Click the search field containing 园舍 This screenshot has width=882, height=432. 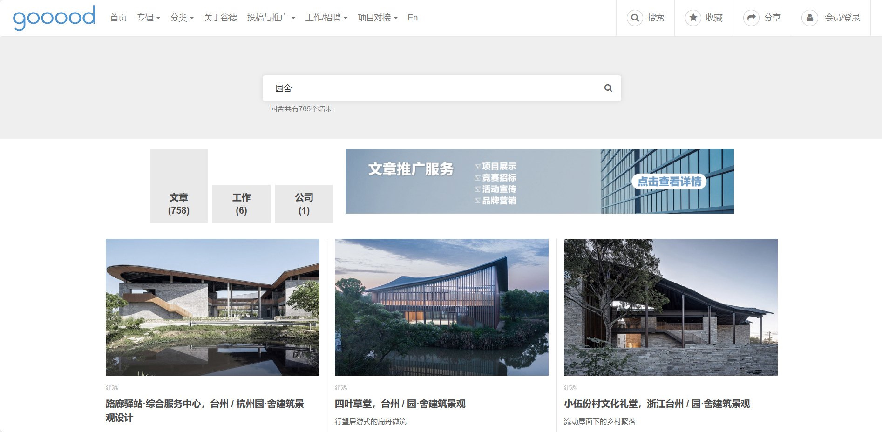(x=433, y=88)
